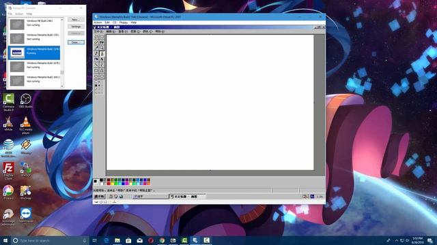Select the Brush tool in Paint
The width and height of the screenshot is (437, 245).
pos(102,53)
